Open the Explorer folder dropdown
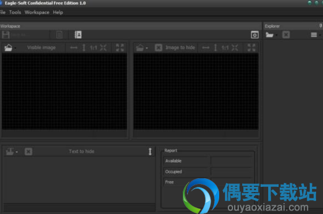This screenshot has width=323, height=214. pyautogui.click(x=276, y=35)
